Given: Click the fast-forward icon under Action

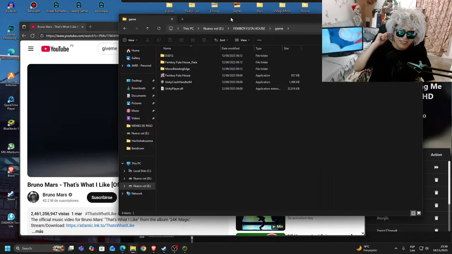Looking at the screenshot, I should pyautogui.click(x=436, y=167).
